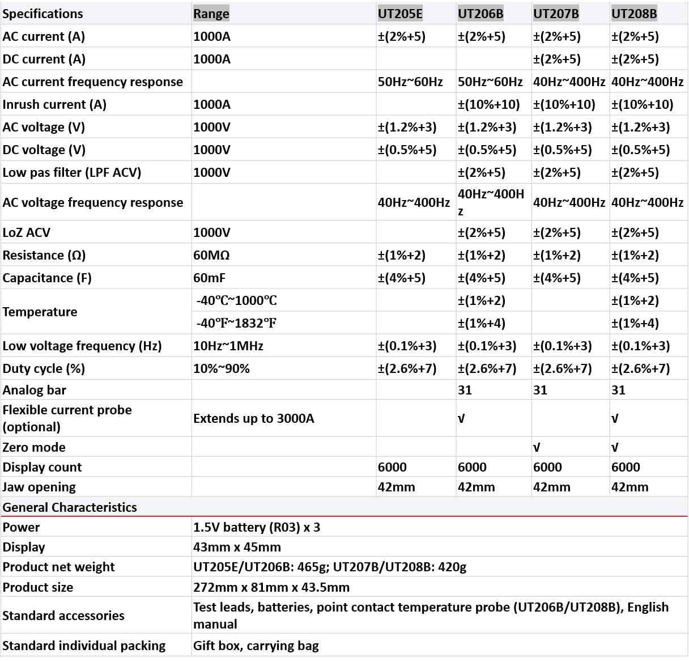The height and width of the screenshot is (662, 689).
Task: Click the General Characteristics section heading
Action: (70, 507)
